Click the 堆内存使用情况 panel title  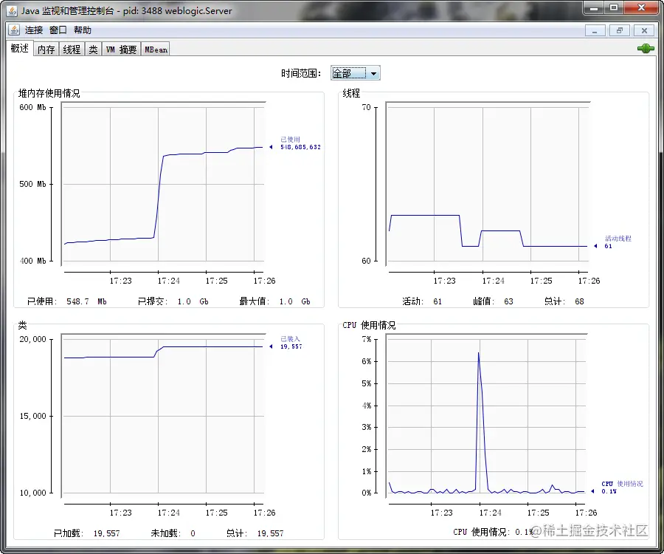pos(49,93)
